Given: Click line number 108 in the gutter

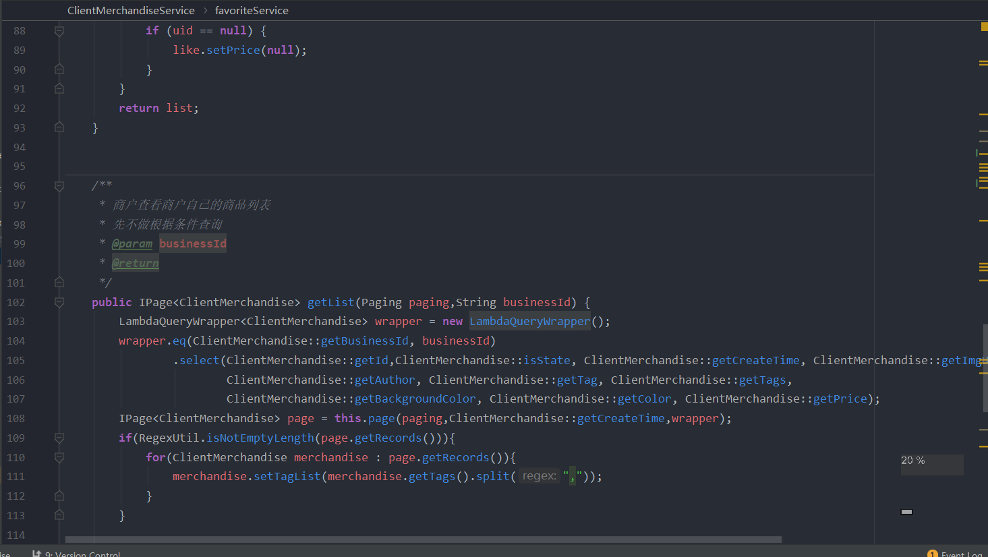Looking at the screenshot, I should (x=16, y=418).
